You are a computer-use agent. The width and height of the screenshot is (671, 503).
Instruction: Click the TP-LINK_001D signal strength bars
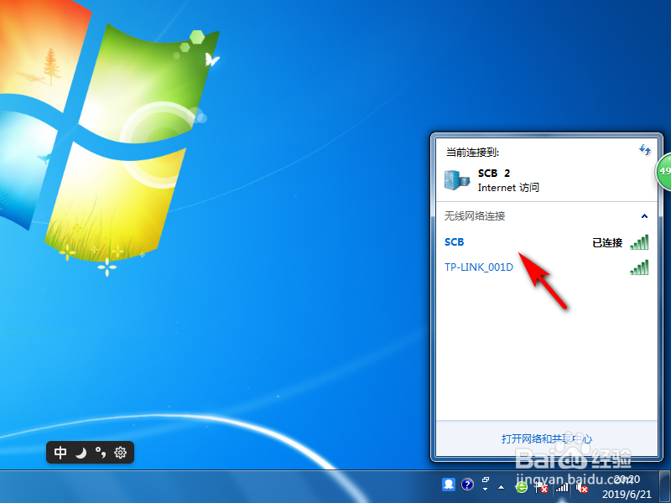(639, 267)
